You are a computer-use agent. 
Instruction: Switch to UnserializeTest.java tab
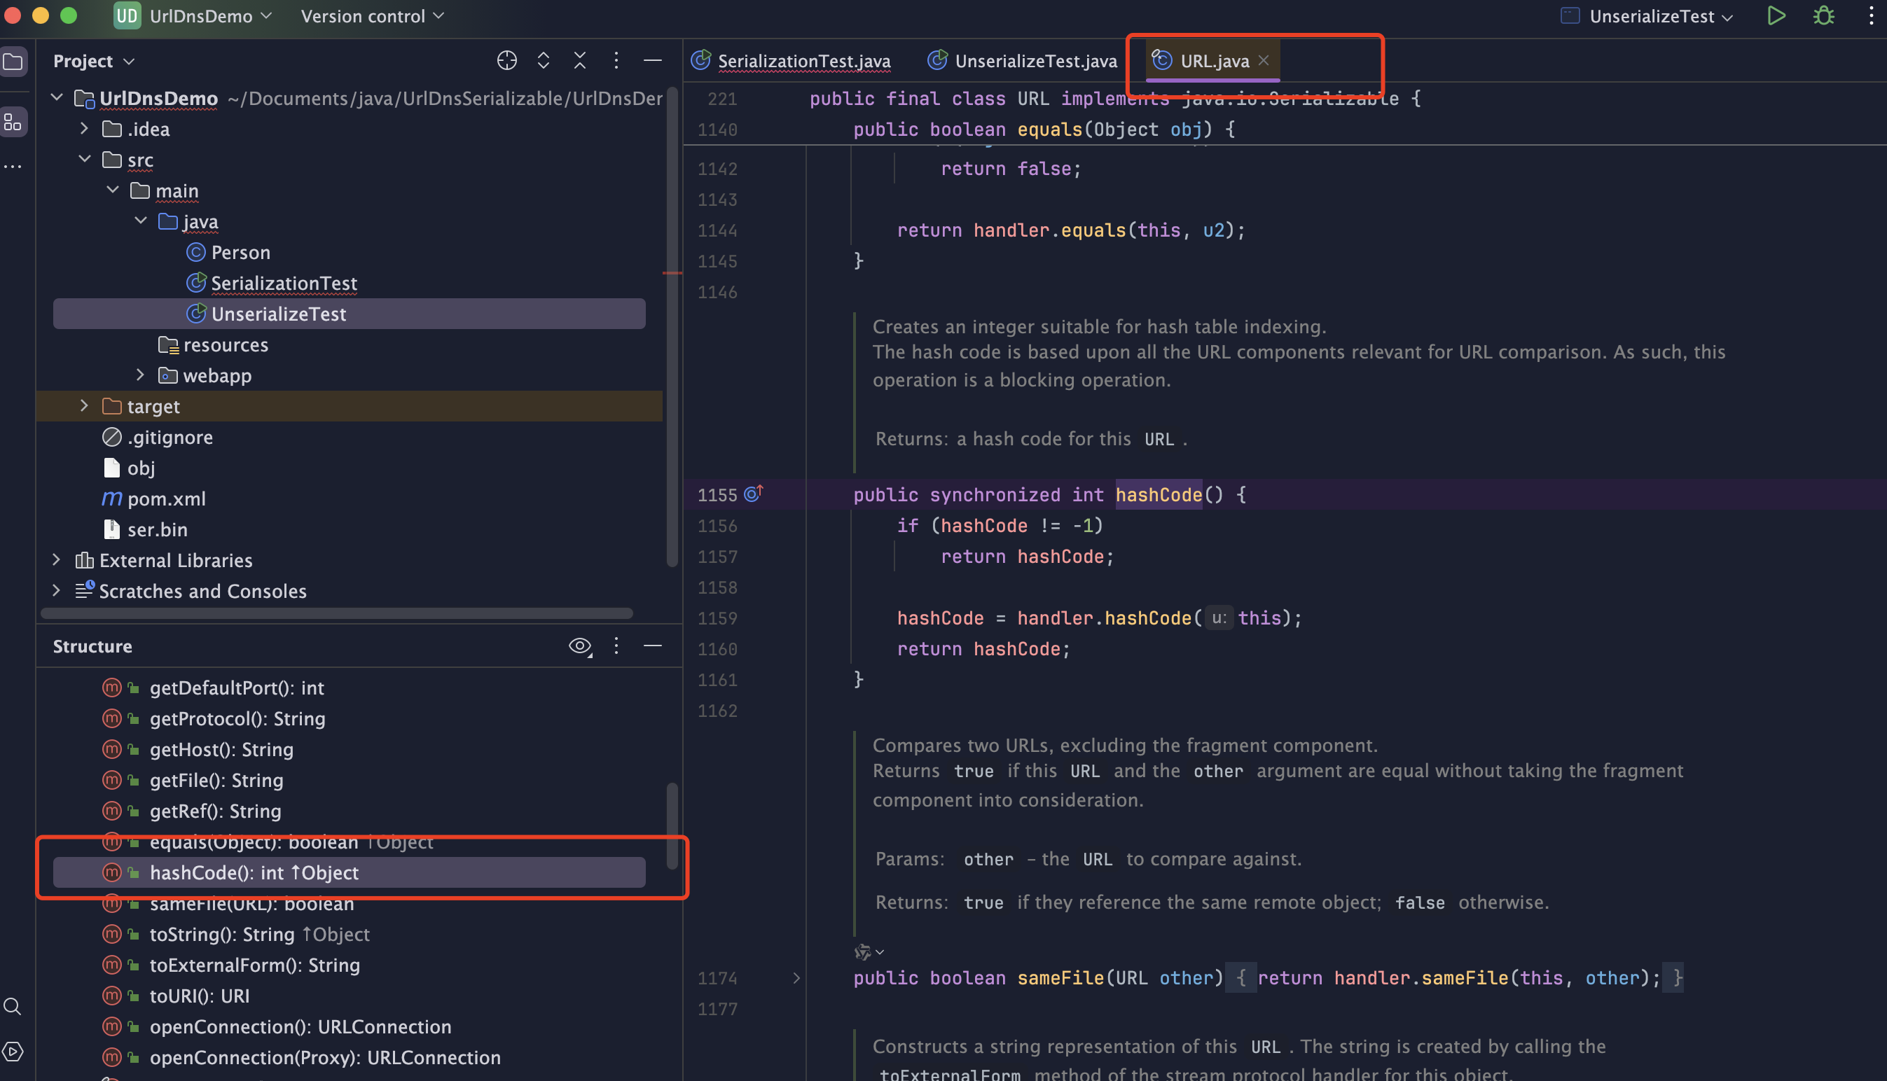1023,61
